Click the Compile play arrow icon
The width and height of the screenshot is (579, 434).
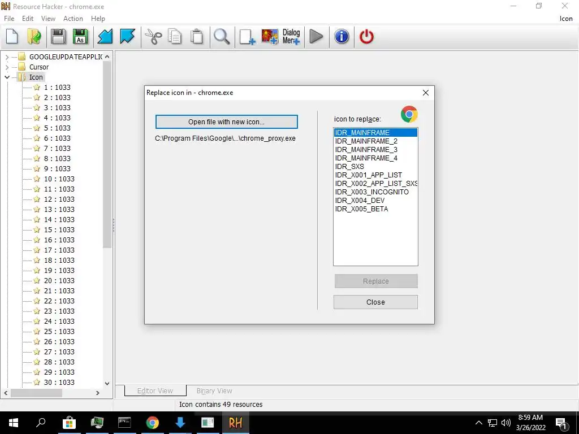tap(316, 37)
